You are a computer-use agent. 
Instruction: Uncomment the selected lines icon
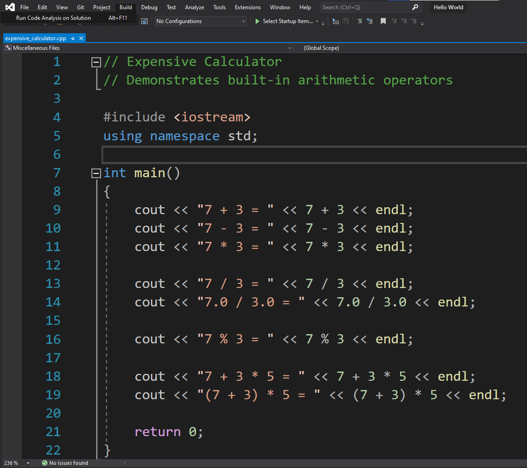[369, 21]
